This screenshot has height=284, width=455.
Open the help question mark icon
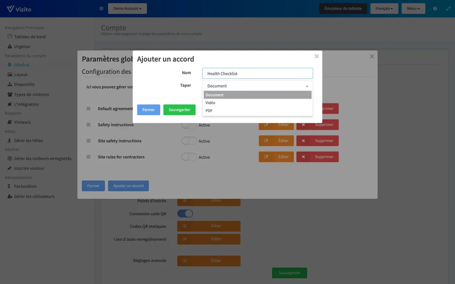[435, 9]
